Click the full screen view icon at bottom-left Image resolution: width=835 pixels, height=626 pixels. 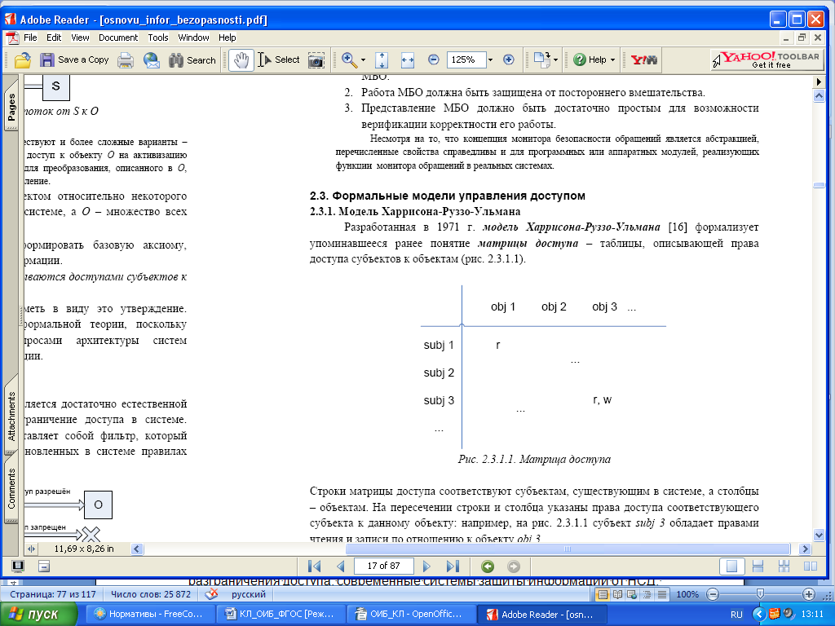click(18, 566)
